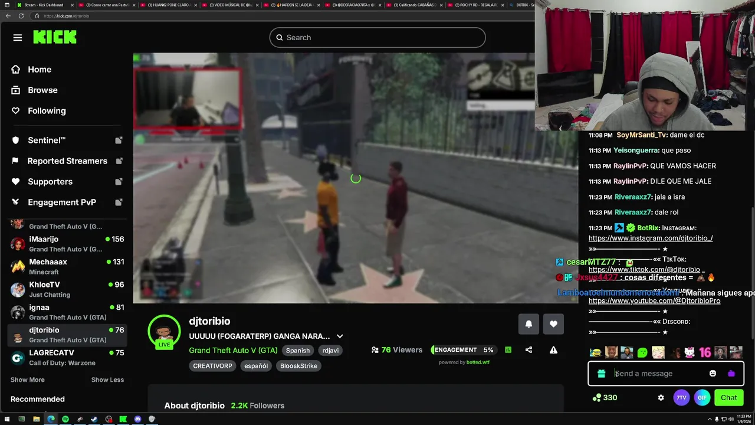
Task: Open the YouTube DjtoribioPro link in chat
Action: click(x=654, y=301)
